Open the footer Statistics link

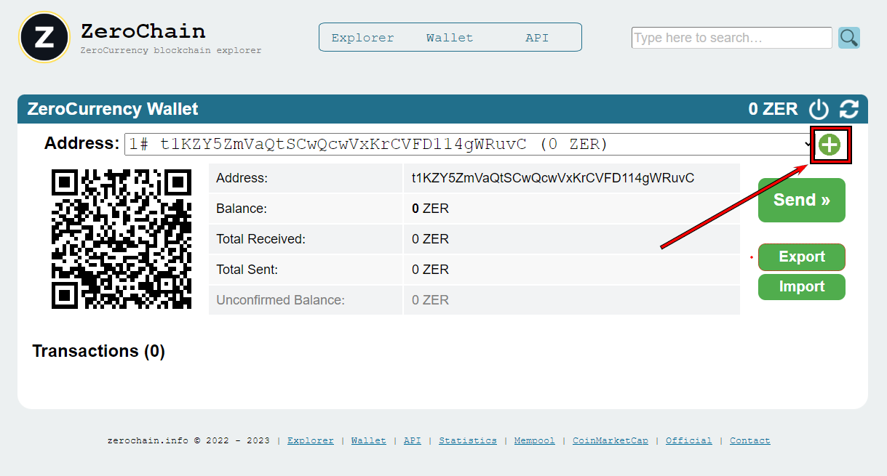tap(468, 440)
